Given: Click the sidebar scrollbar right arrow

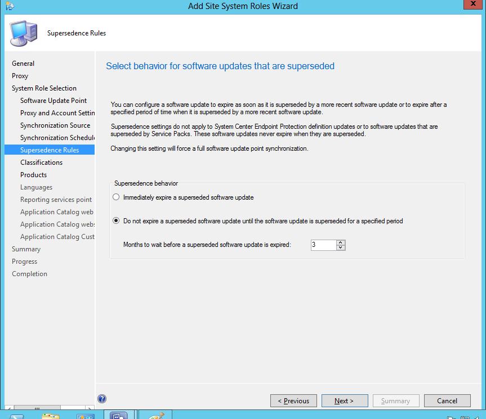Looking at the screenshot, I should [90, 408].
